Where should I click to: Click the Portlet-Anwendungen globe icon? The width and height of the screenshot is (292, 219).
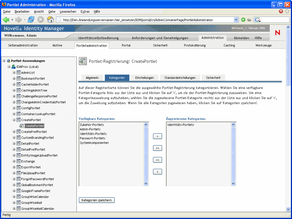pos(8,61)
